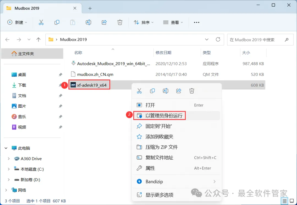Select the mudbox.zh_CN.qm file
297x205 pixels.
(x=167, y=75)
